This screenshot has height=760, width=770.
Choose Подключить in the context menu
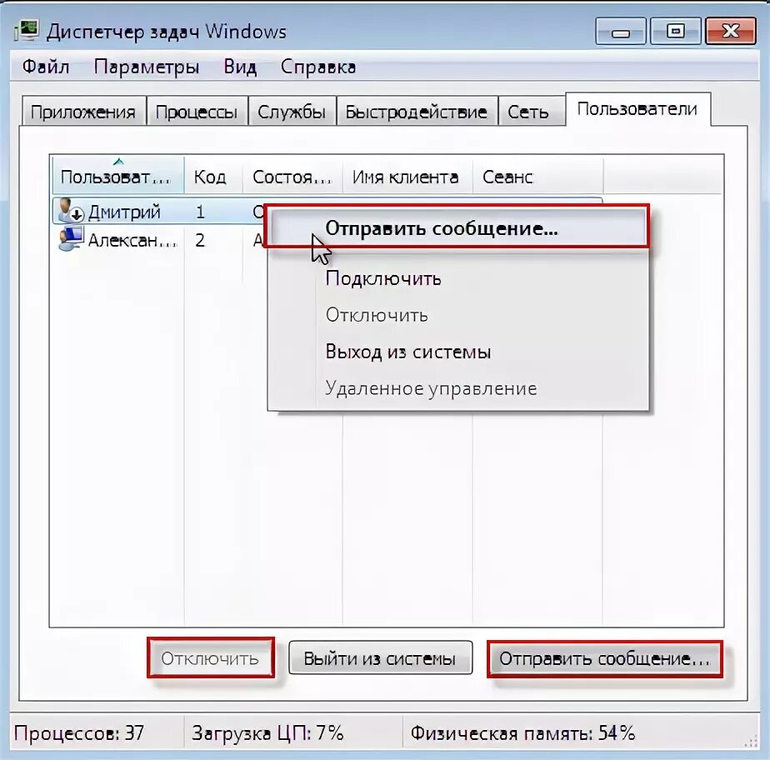pos(457,278)
